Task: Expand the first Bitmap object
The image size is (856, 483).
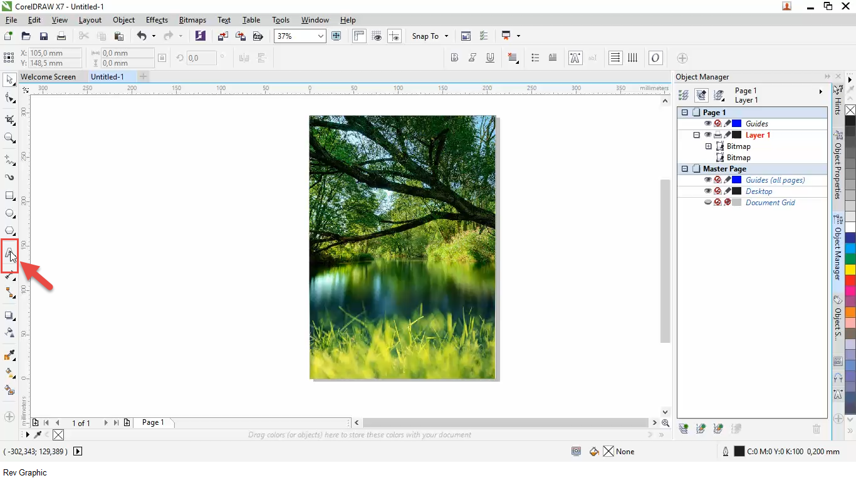Action: click(709, 146)
